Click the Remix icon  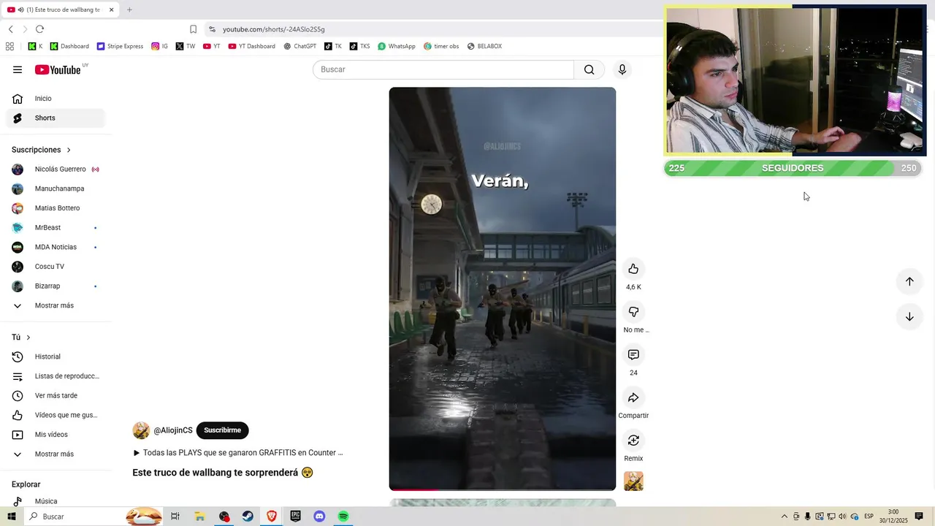coord(633,441)
